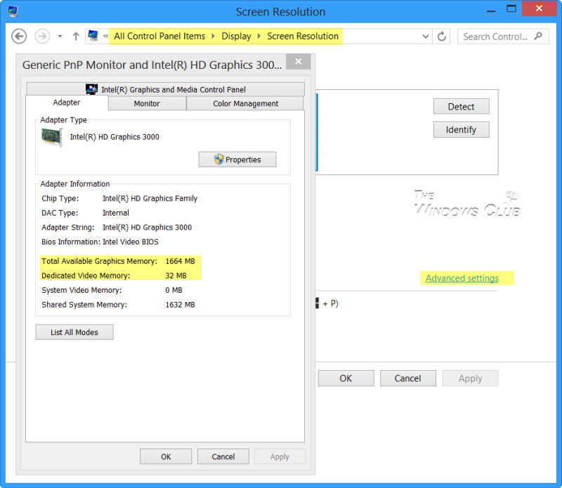
Task: Click the Intel Graphics and Media Control Panel icon
Action: click(92, 88)
